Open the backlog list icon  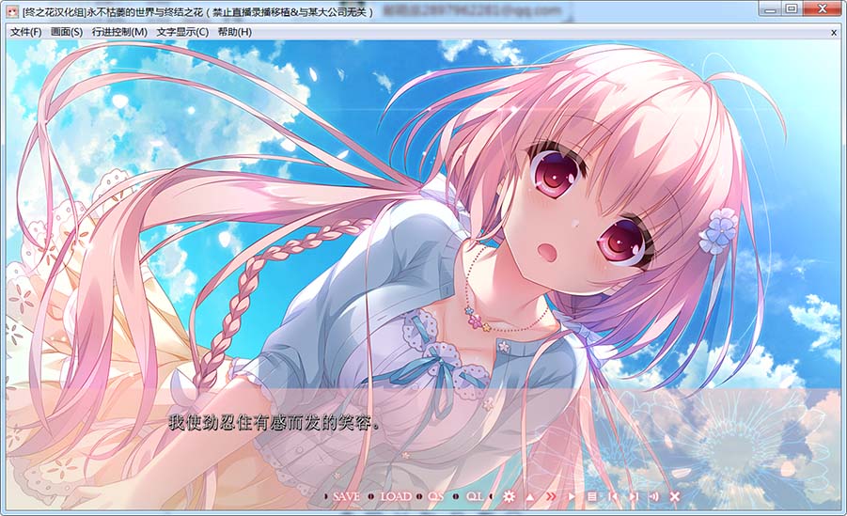tap(591, 496)
